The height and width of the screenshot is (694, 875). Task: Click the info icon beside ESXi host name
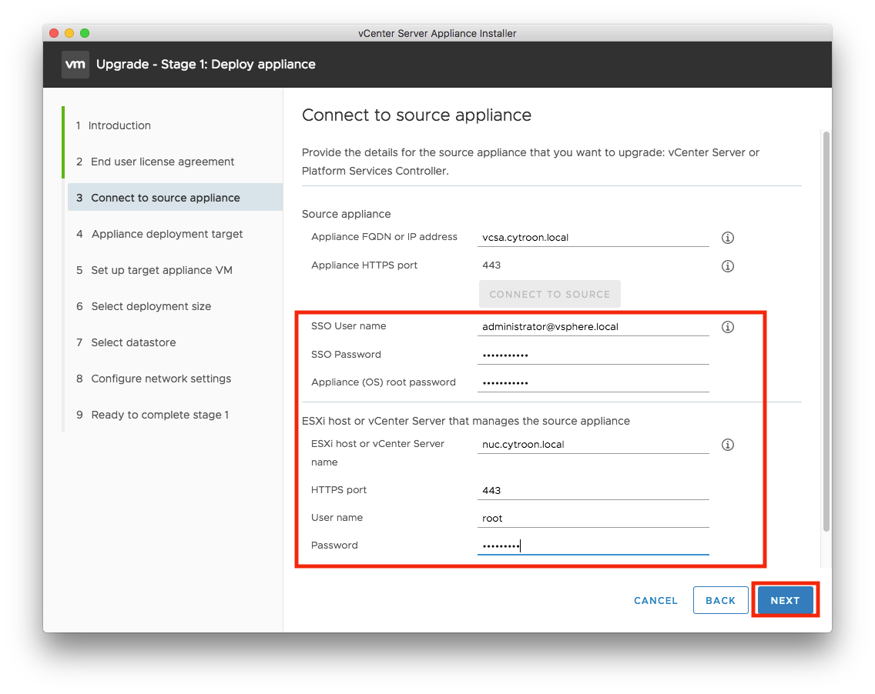[x=727, y=444]
